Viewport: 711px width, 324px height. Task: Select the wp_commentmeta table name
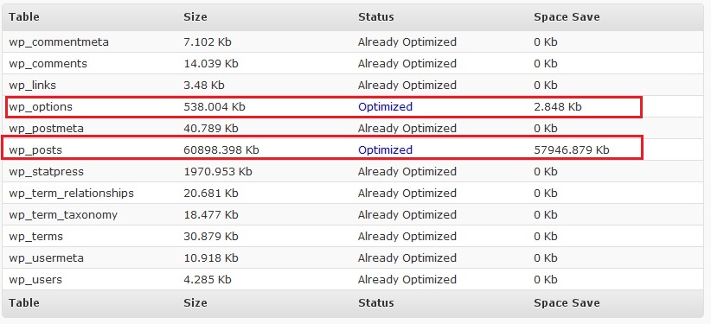pyautogui.click(x=59, y=42)
